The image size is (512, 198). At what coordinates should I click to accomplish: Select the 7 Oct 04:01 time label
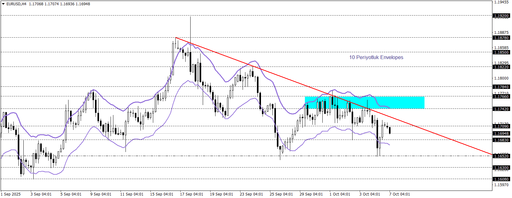tap(400, 194)
